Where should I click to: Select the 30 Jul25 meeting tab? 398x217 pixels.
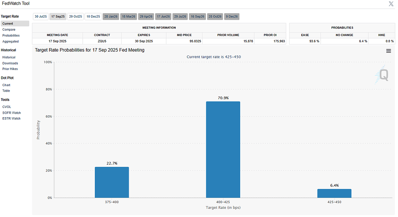click(x=40, y=16)
